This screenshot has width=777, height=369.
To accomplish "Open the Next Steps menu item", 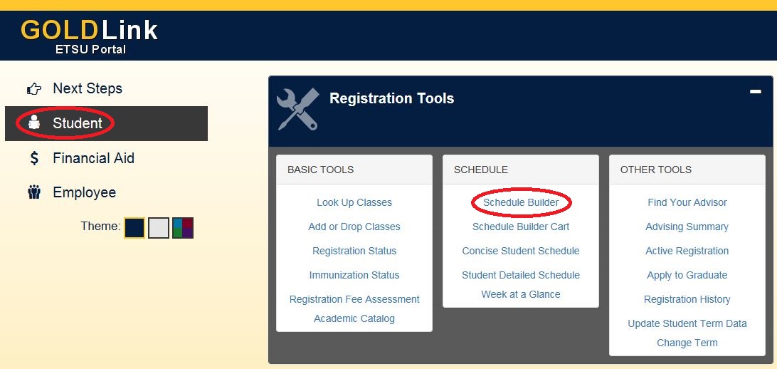I will coord(88,89).
